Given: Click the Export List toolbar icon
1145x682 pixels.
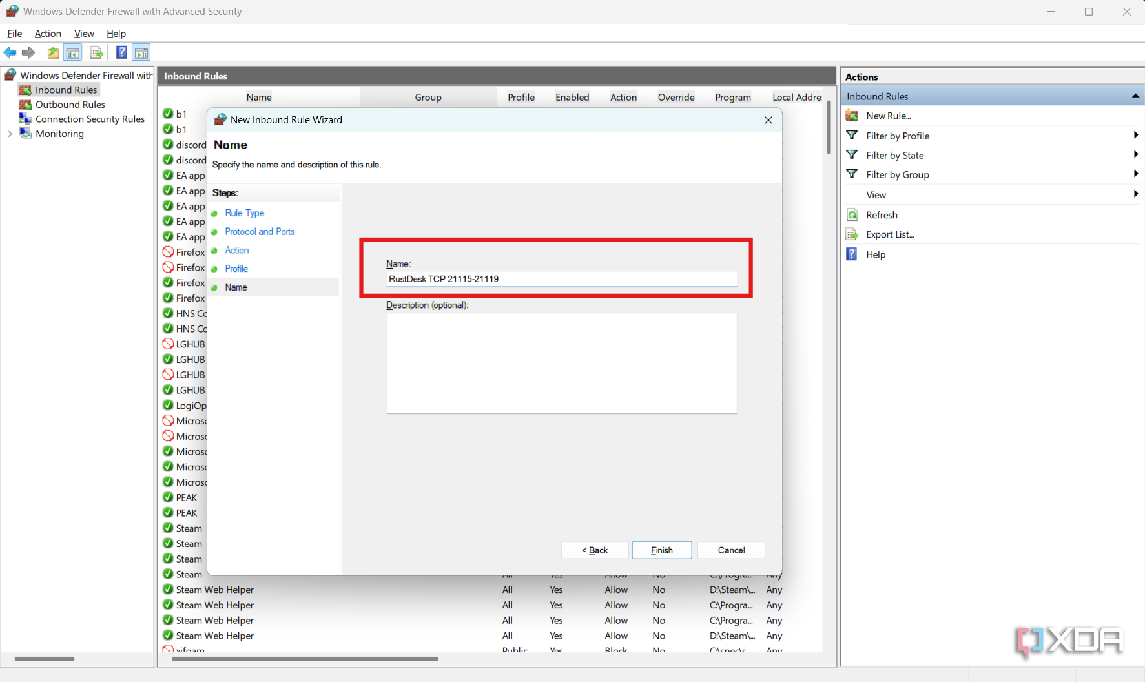Looking at the screenshot, I should tap(97, 53).
